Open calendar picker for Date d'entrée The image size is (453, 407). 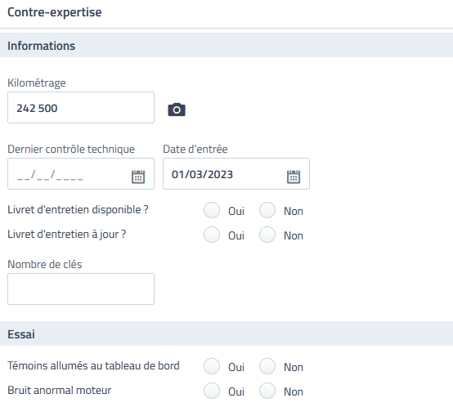click(294, 177)
